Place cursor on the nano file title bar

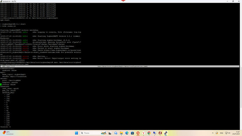pos(120,66)
